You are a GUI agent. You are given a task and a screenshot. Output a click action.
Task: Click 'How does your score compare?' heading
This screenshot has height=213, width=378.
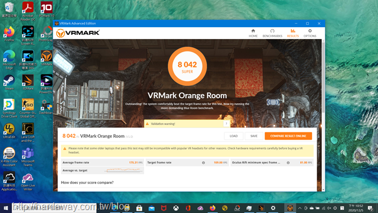[87, 183]
